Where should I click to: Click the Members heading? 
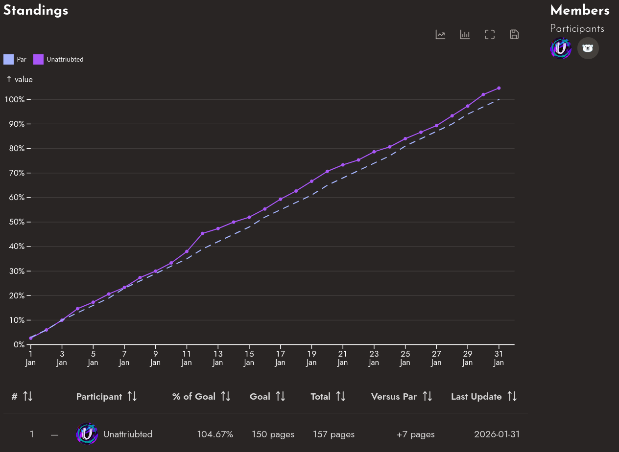click(580, 10)
